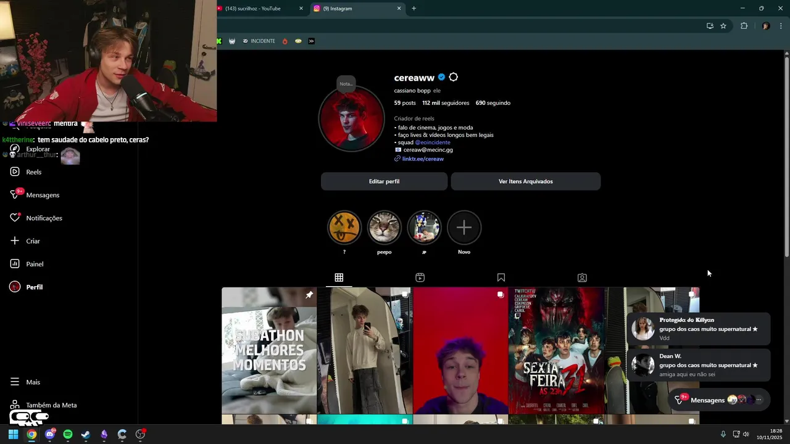This screenshot has height=444, width=790.
Task: Click the verified badge next to cereaww
Action: pos(441,77)
